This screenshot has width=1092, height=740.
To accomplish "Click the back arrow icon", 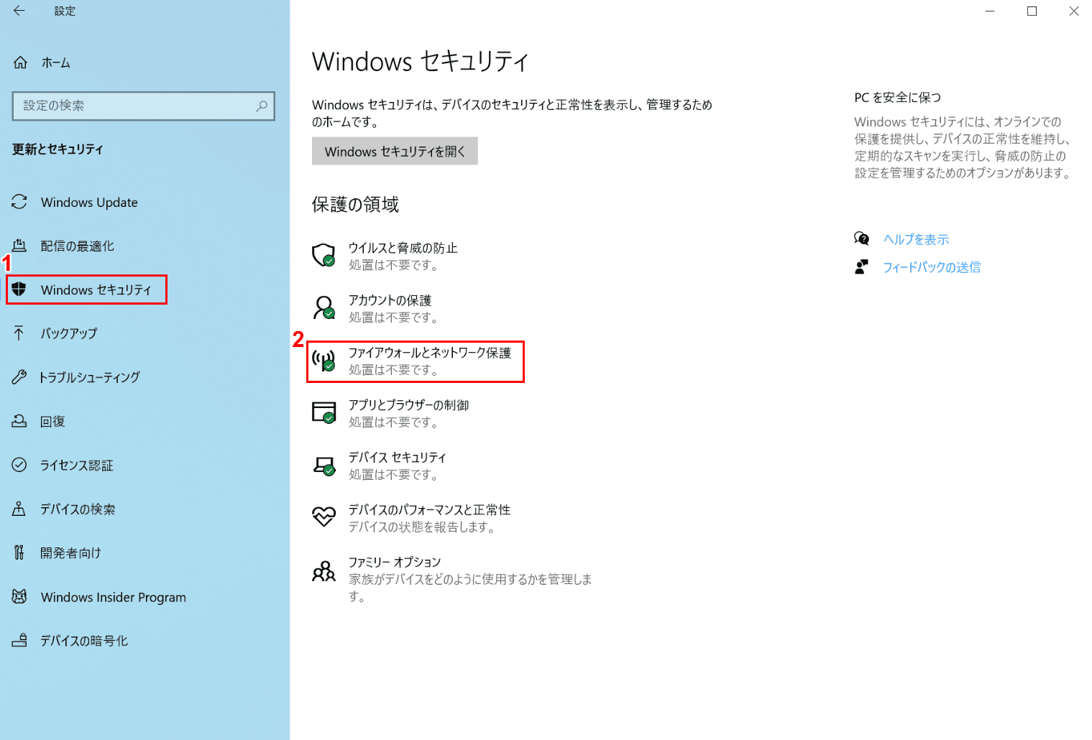I will tap(19, 11).
